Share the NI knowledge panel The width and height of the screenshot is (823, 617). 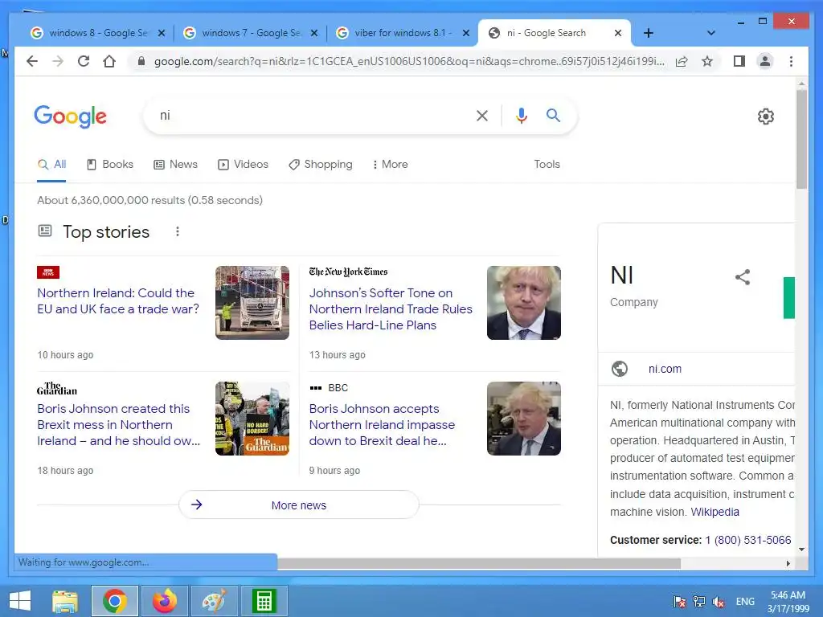[x=742, y=277]
